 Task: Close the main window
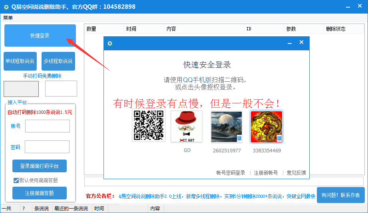[360, 6]
